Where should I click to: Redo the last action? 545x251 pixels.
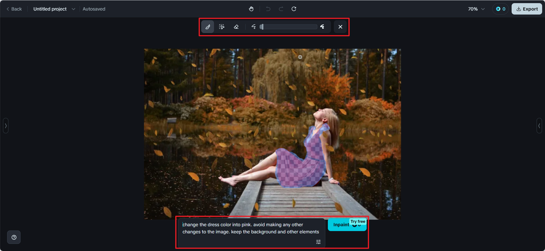click(x=281, y=9)
